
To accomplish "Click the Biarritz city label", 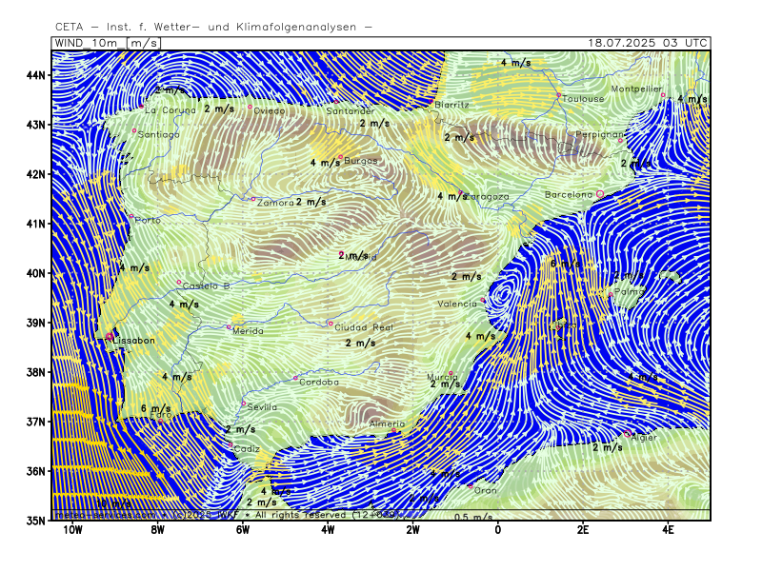I will pyautogui.click(x=451, y=105).
